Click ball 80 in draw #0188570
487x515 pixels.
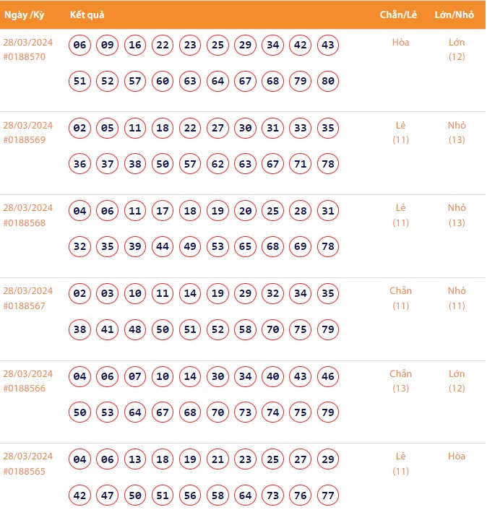coord(328,81)
